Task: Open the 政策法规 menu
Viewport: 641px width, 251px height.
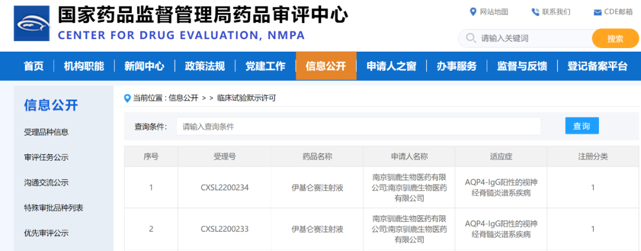Action: coord(205,66)
